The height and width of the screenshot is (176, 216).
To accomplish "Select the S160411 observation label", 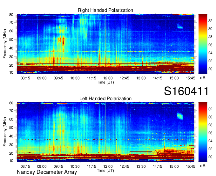I will point(186,91).
